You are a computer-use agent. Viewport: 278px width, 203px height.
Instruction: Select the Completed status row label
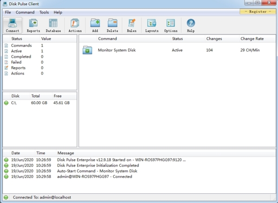click(x=21, y=57)
